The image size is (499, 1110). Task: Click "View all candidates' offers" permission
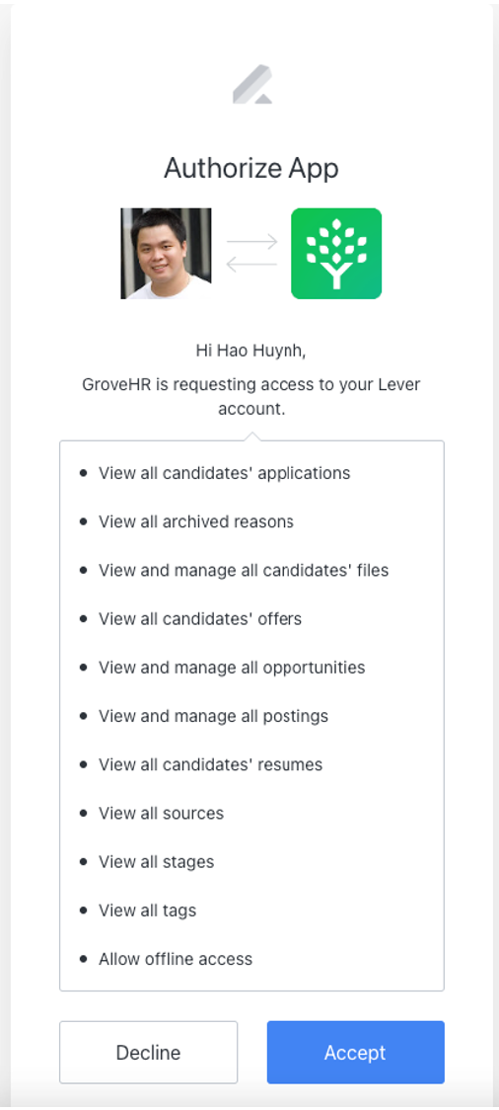[x=200, y=619]
